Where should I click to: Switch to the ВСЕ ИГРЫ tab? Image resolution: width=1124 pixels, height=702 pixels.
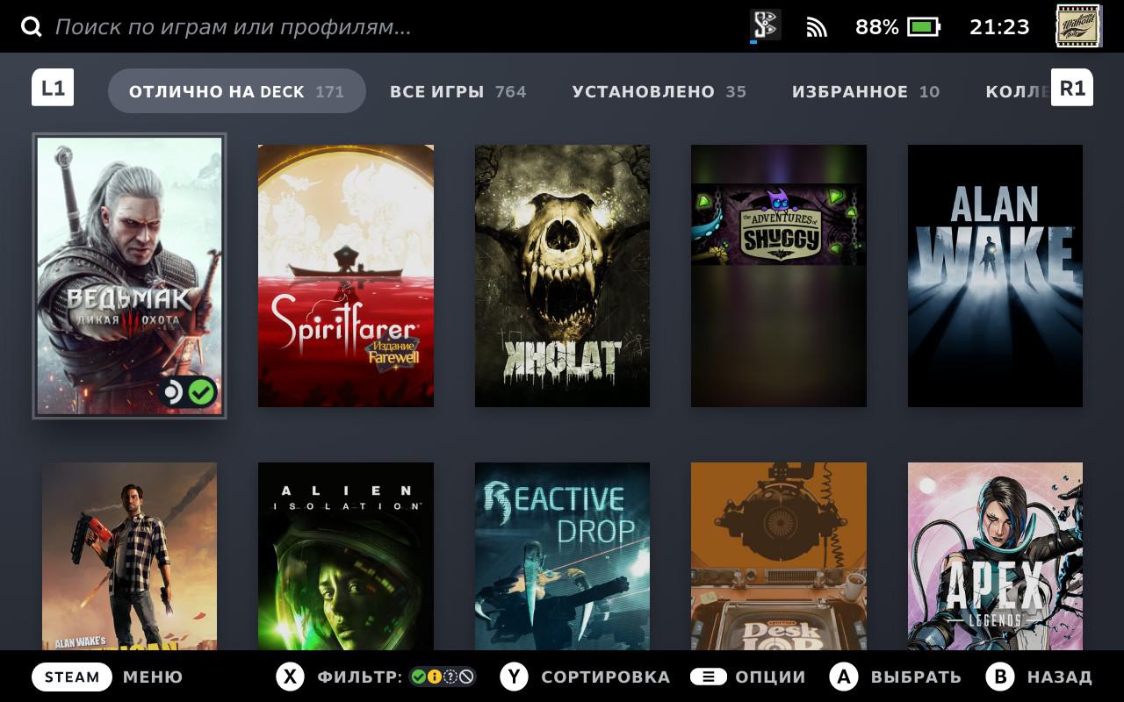pyautogui.click(x=458, y=91)
